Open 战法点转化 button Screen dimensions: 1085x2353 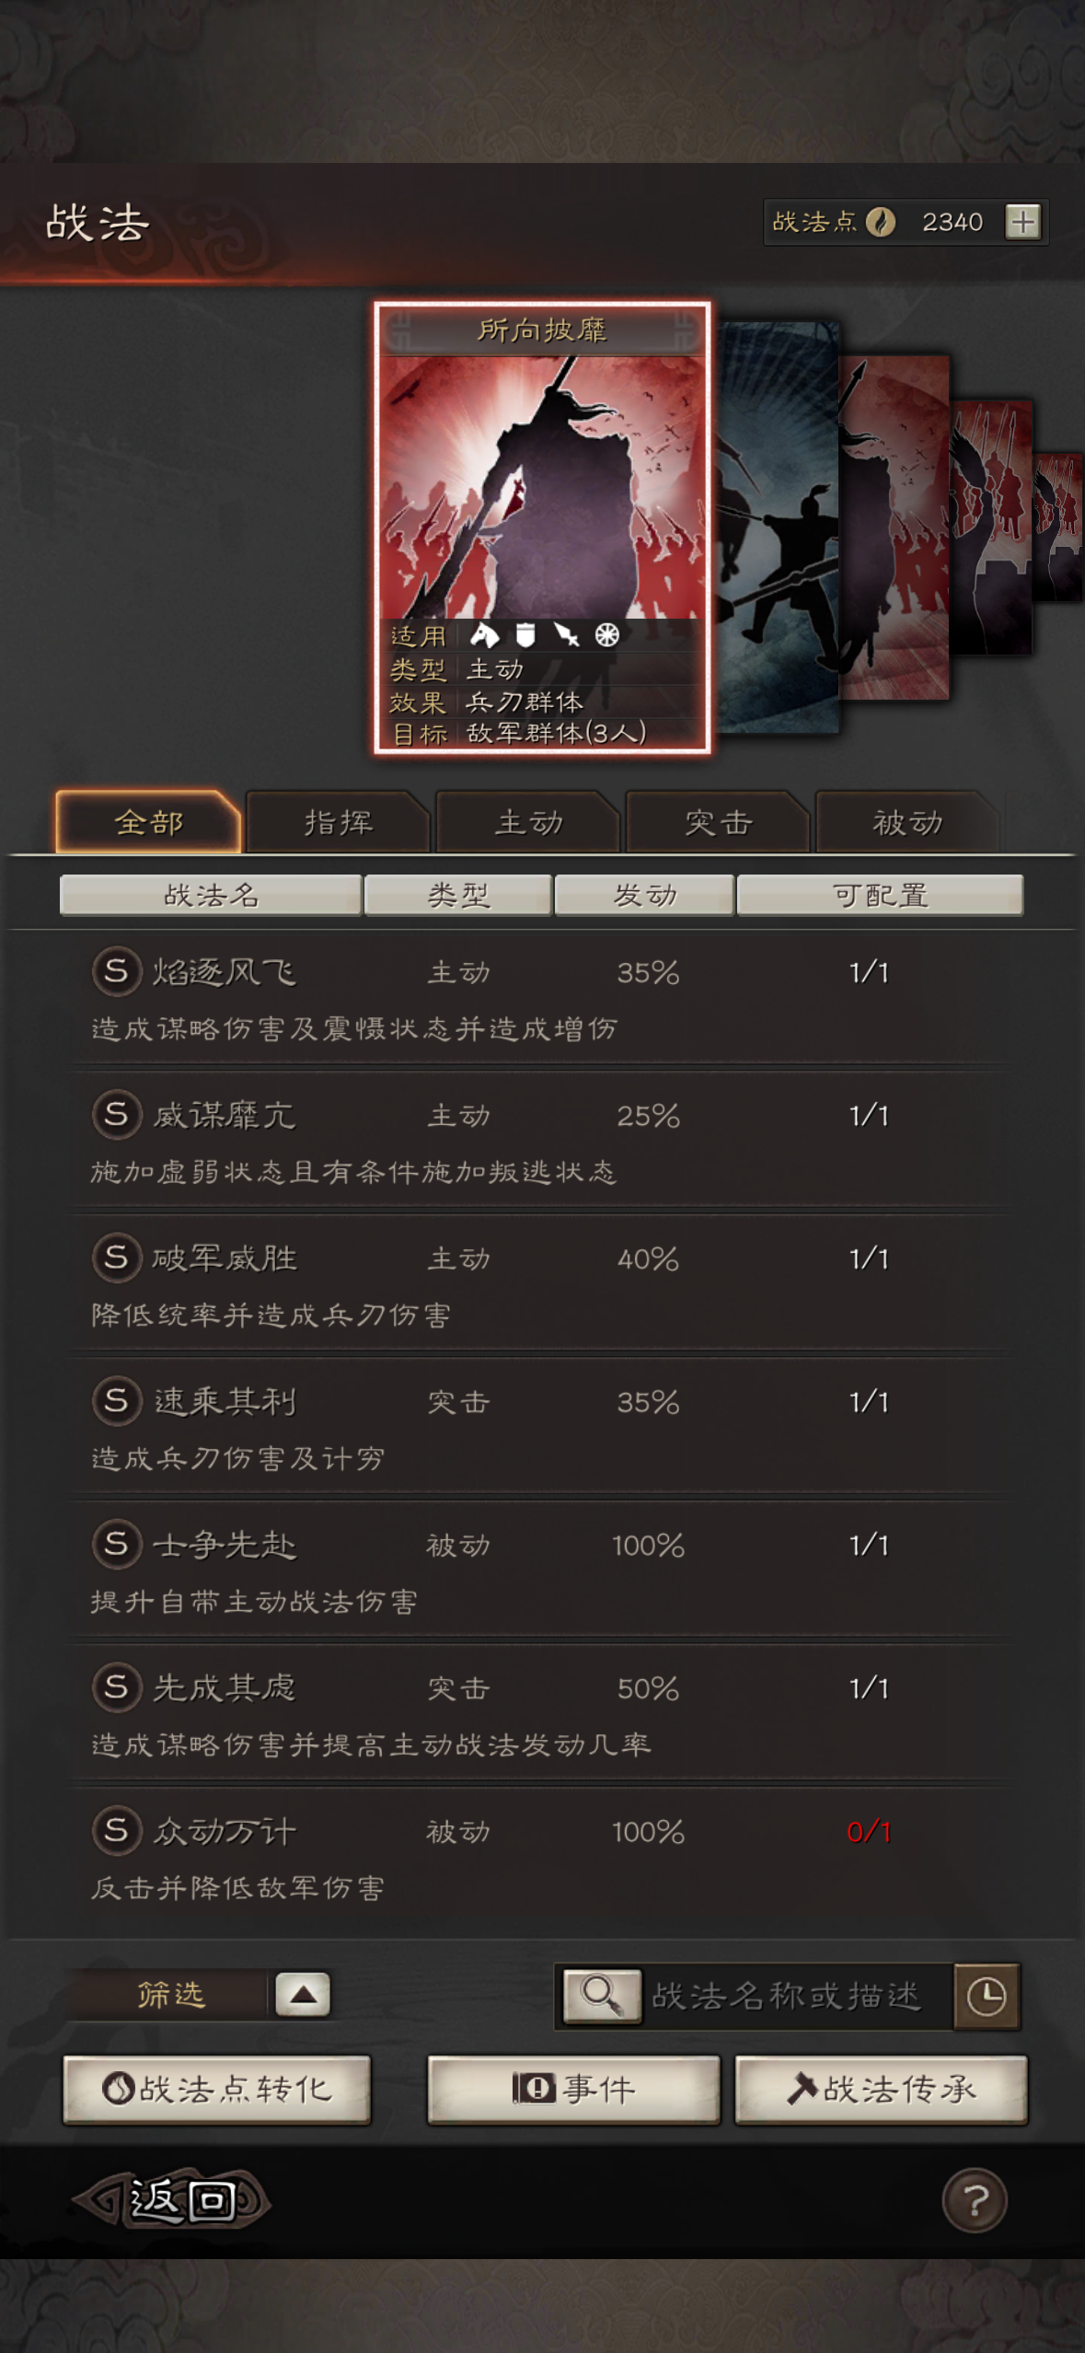click(217, 2090)
